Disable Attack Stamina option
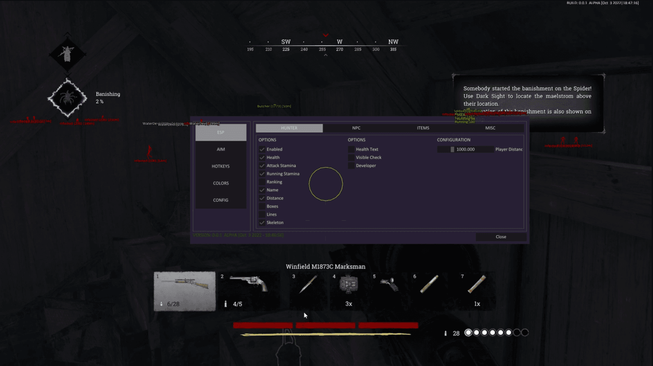The image size is (653, 366). (x=262, y=165)
